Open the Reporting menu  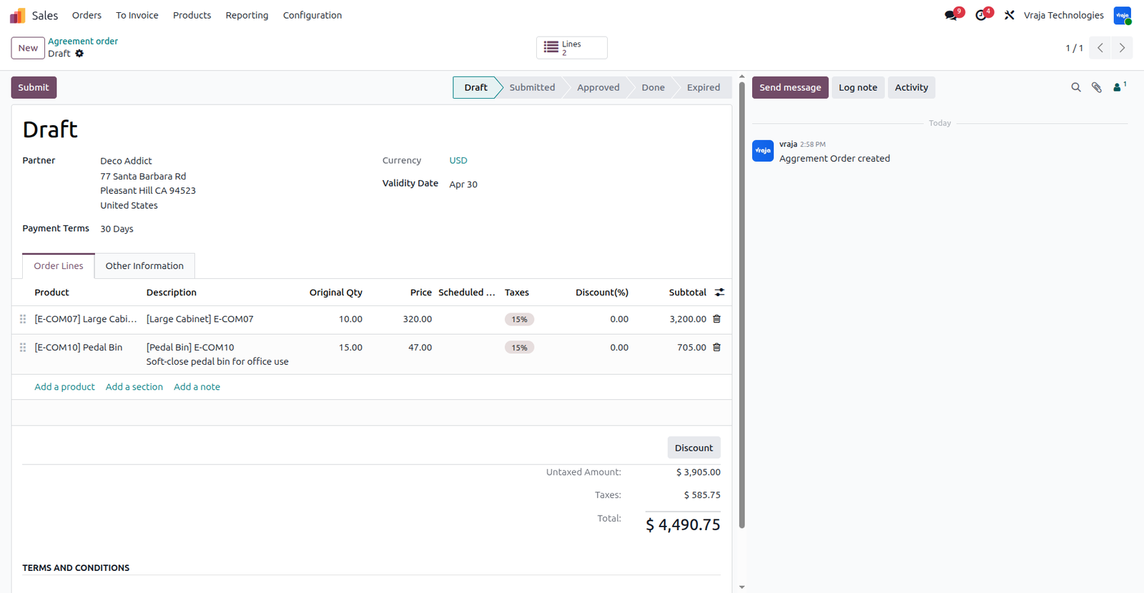tap(247, 15)
